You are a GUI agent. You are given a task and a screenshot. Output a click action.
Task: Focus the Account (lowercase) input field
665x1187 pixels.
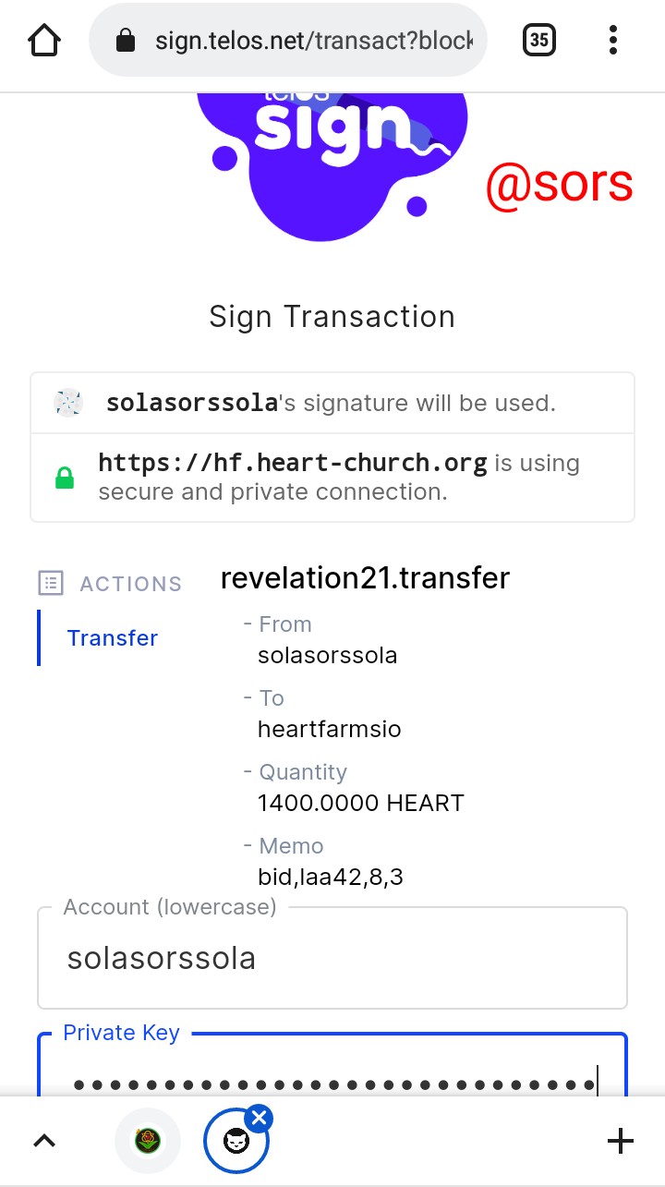pos(332,959)
